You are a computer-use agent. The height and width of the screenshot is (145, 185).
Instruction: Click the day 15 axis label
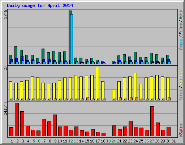click(x=87, y=141)
